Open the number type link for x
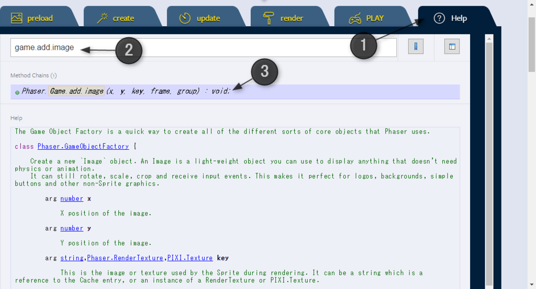The height and width of the screenshot is (289, 536). [x=72, y=199]
